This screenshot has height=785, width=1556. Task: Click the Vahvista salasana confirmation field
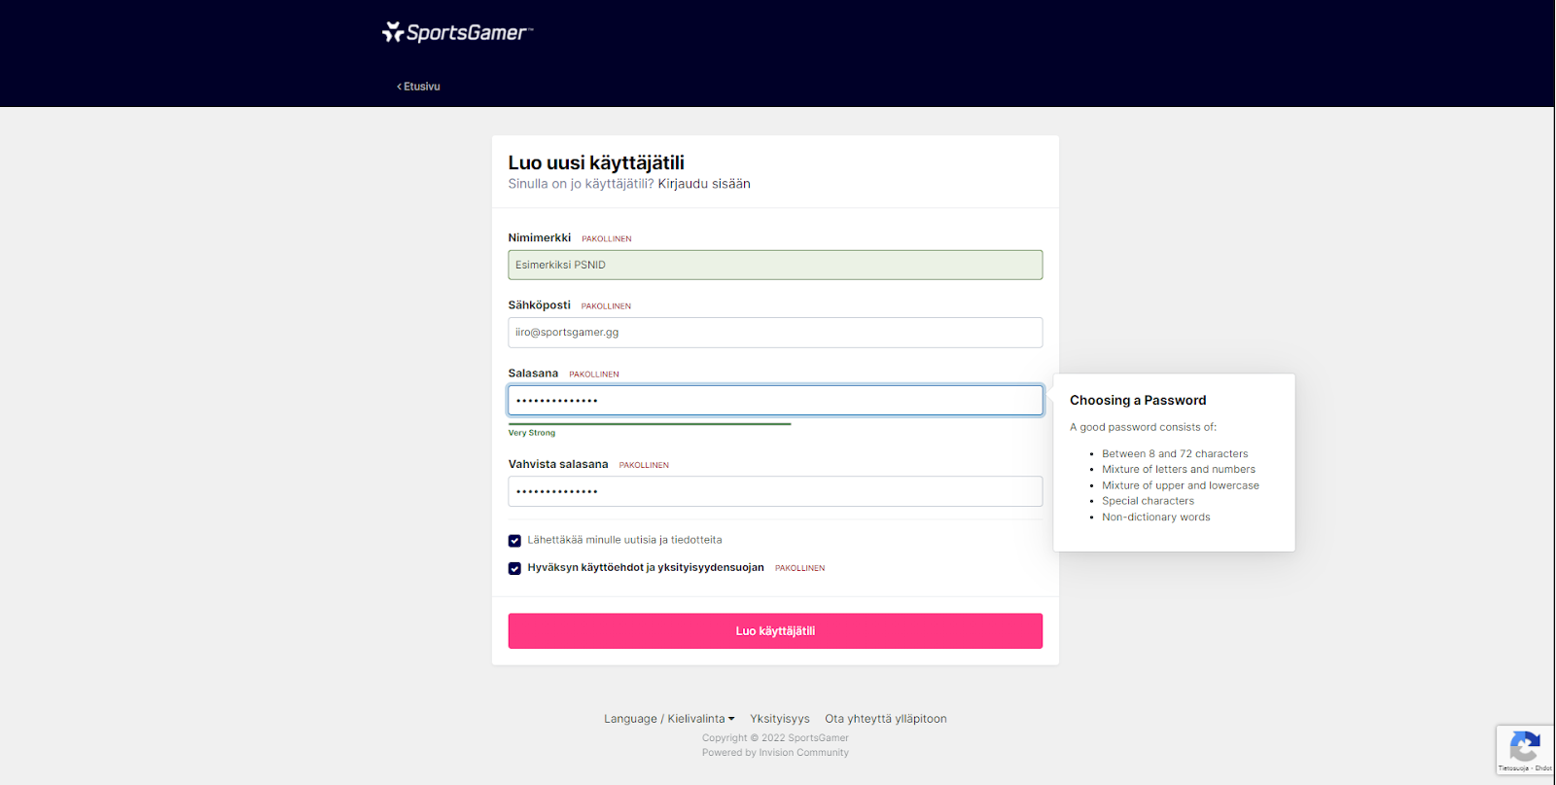point(774,491)
